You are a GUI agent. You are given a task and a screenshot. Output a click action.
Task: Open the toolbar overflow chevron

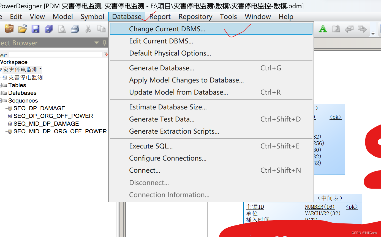coord(373,34)
